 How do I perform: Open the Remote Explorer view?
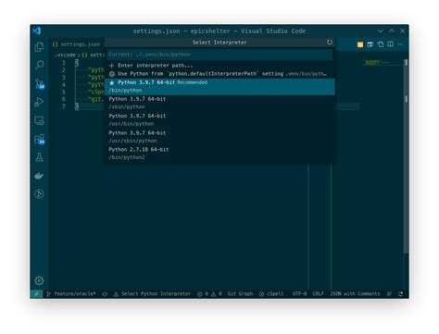(x=39, y=120)
